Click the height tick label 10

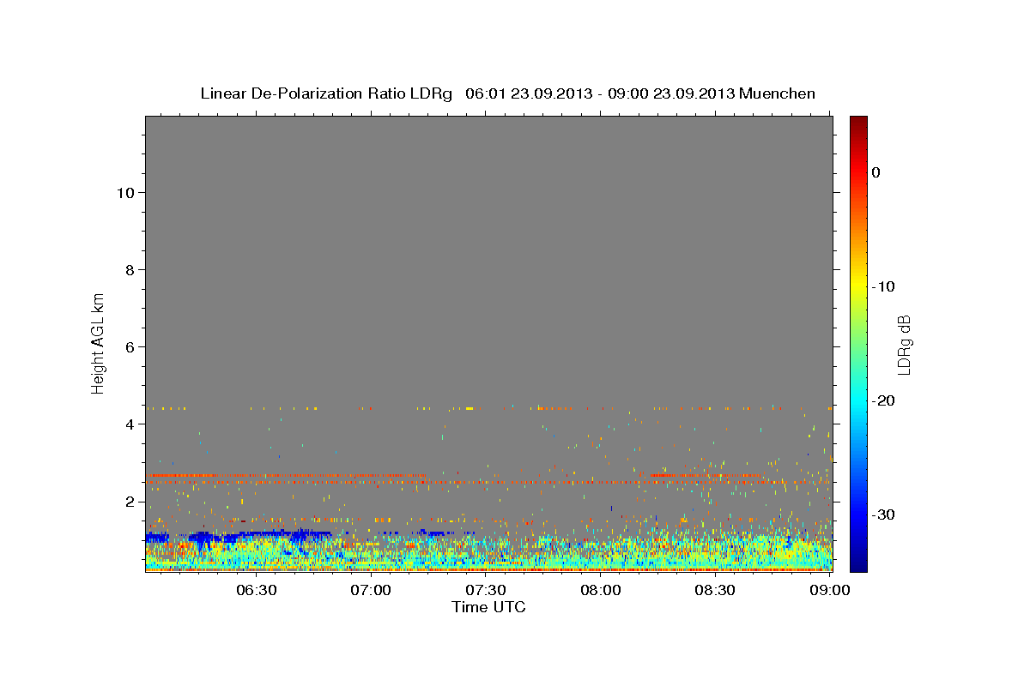coord(124,192)
